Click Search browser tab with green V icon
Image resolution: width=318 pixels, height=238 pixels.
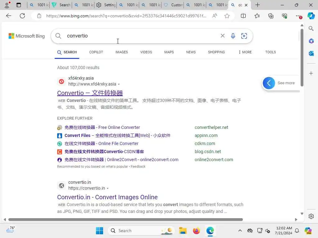(x=61, y=5)
